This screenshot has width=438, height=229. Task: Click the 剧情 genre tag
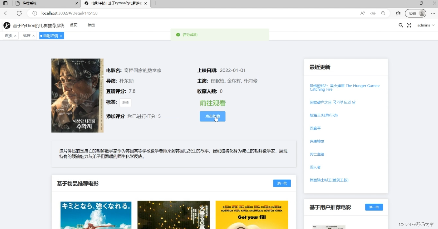click(125, 103)
